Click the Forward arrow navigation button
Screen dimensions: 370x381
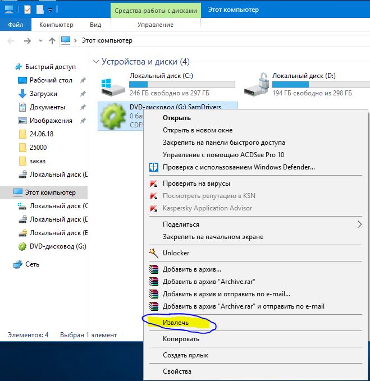[x=28, y=40]
